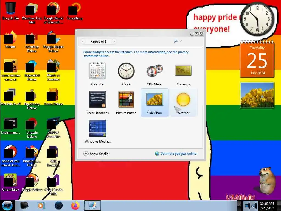
Task: Open VM0b0t KevinSite desktop icon
Action: tap(54, 128)
